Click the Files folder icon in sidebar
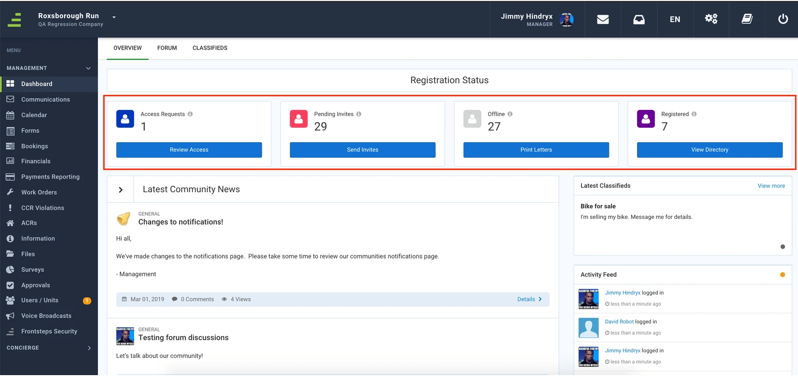The image size is (798, 377). pos(10,254)
